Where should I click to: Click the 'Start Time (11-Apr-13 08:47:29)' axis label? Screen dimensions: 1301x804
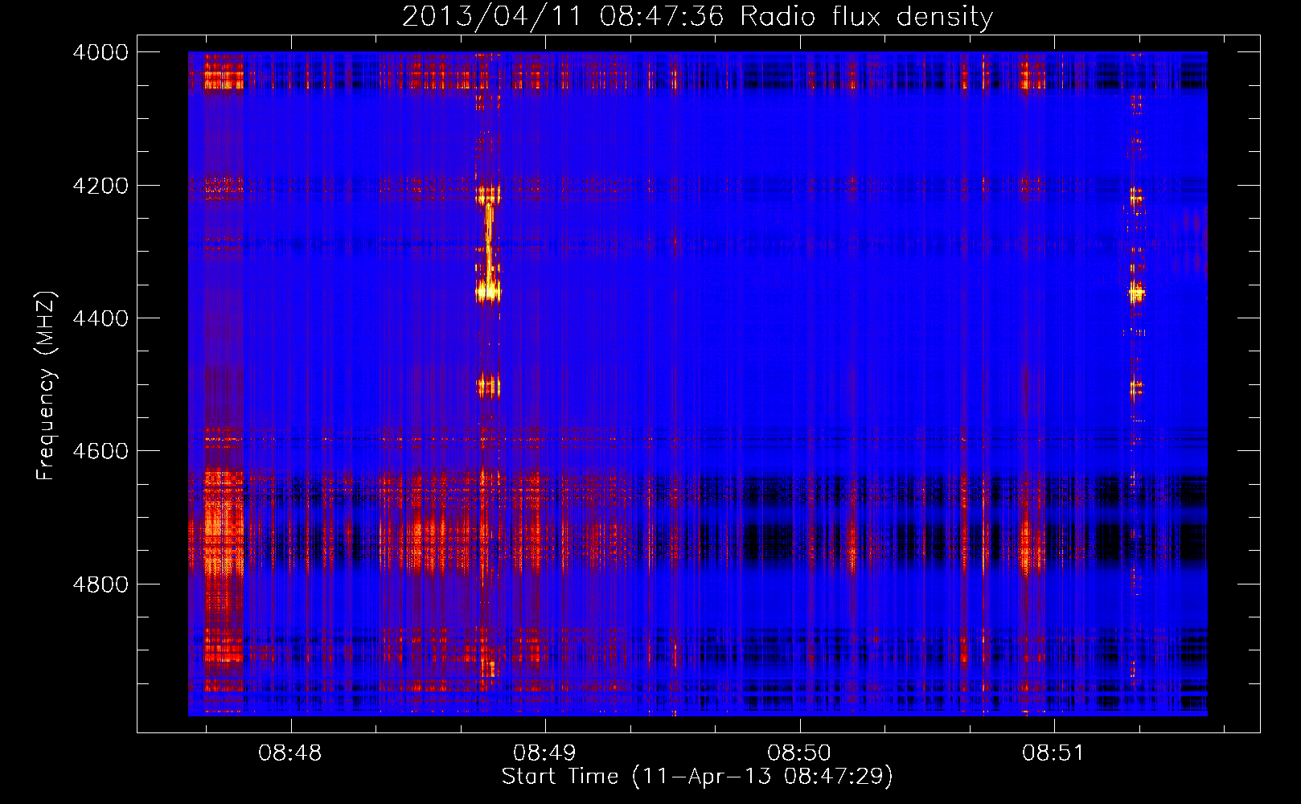(x=697, y=777)
